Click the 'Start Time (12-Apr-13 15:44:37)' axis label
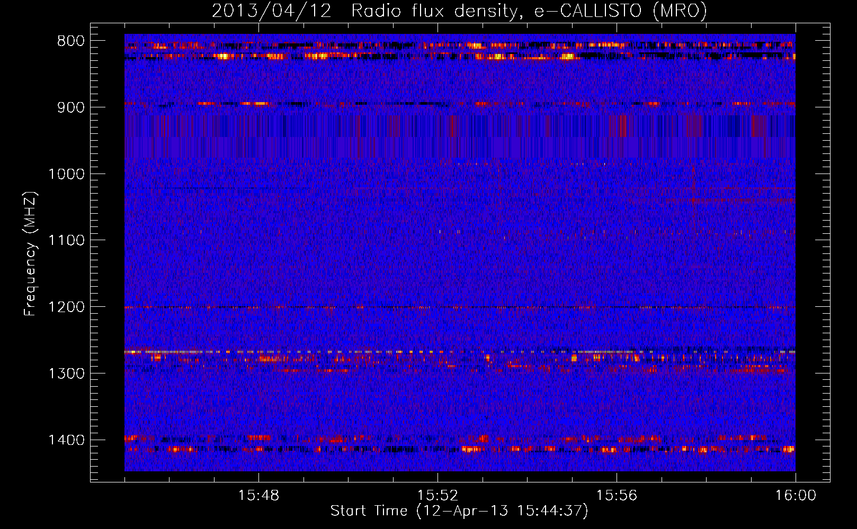 pos(459,511)
